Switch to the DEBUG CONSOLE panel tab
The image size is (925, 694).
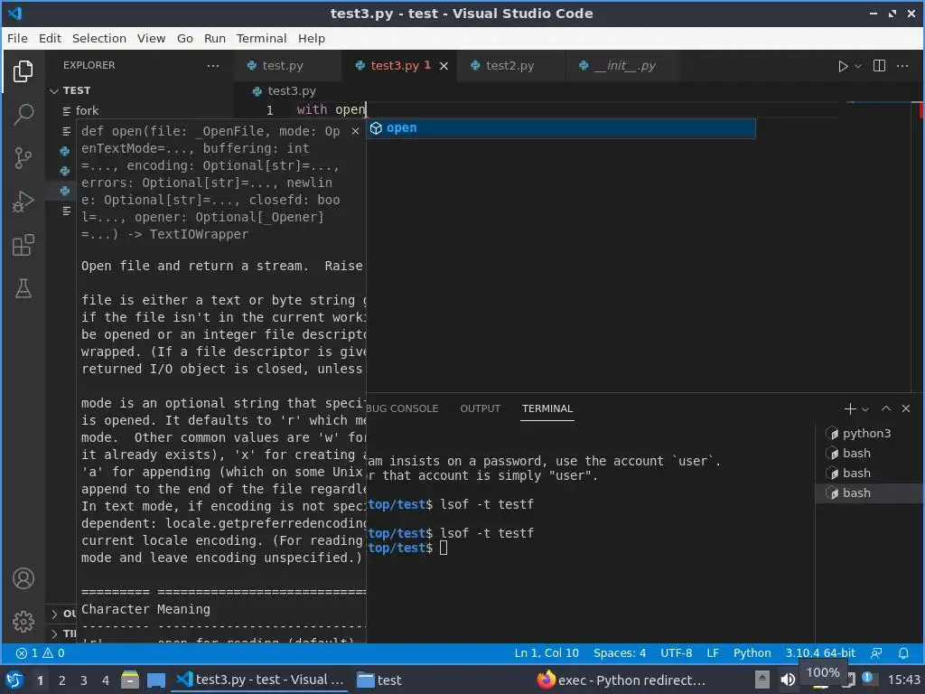[x=402, y=408]
